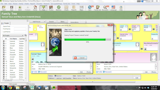160x90 pixels.
Task: Open the Photos toolbar icon
Action: click(51, 8)
